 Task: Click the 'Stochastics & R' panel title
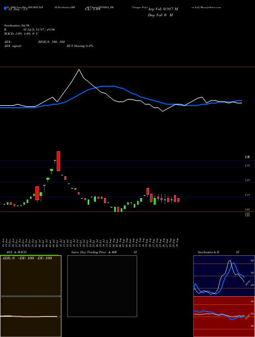click(209, 252)
